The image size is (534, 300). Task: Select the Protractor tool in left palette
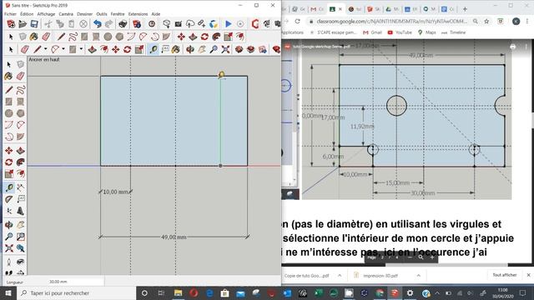click(9, 199)
